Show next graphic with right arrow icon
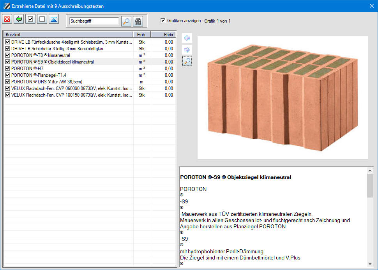 click(x=187, y=49)
